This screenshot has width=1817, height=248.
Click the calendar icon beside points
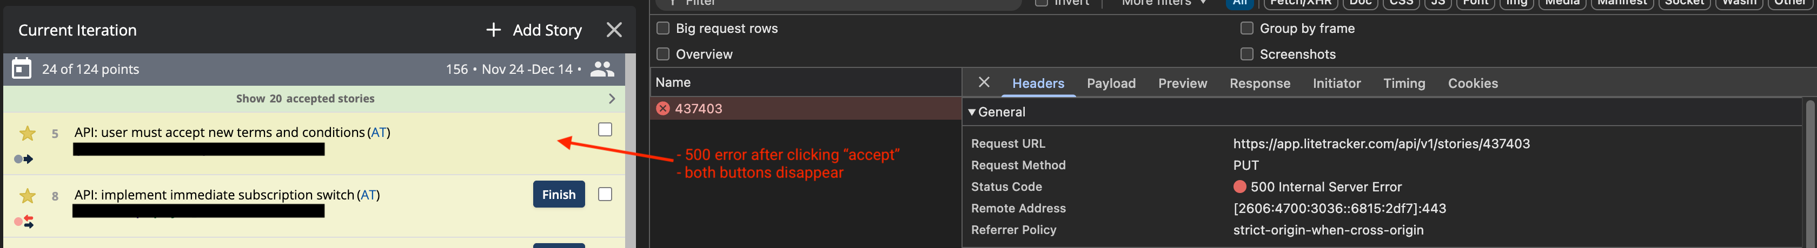(x=22, y=69)
